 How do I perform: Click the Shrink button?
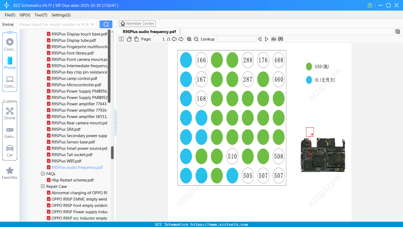[8, 24]
